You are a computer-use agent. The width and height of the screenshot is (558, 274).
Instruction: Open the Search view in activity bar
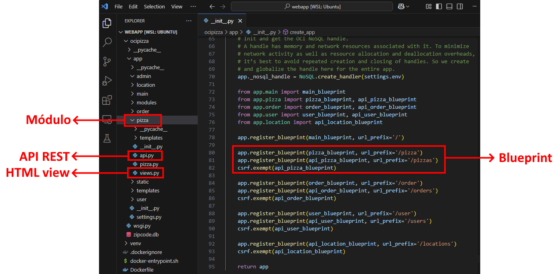(107, 42)
